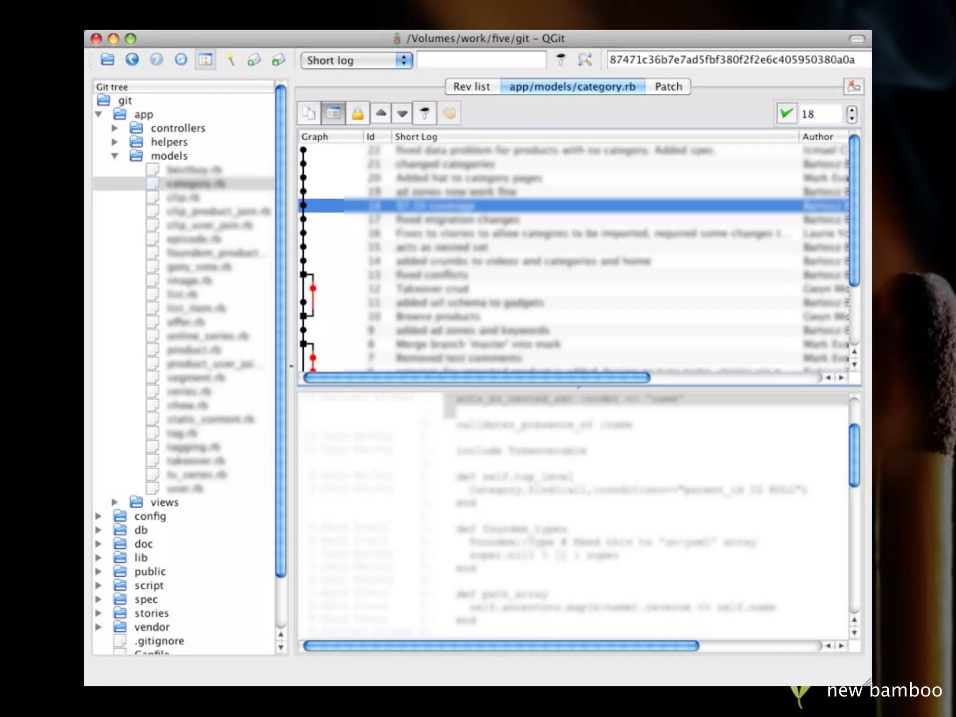Image resolution: width=956 pixels, height=717 pixels.
Task: Open the Patch tab
Action: coord(668,87)
